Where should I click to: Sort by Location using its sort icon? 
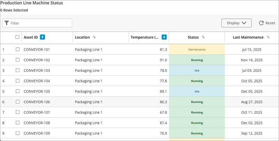click(x=94, y=37)
